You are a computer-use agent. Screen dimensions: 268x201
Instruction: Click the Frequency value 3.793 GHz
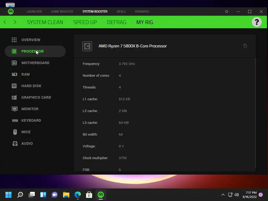click(127, 64)
